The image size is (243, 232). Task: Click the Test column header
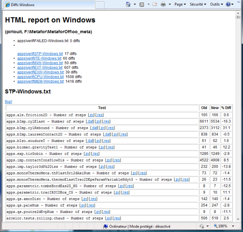click(102, 108)
